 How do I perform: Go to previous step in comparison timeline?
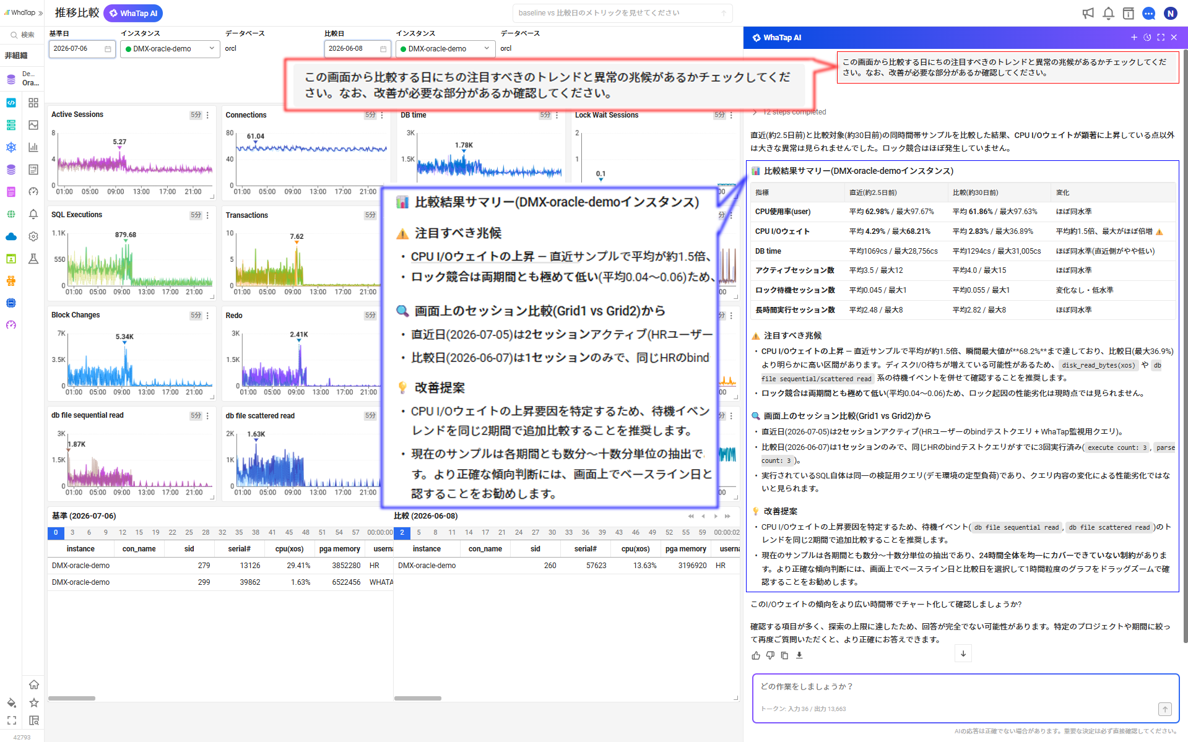703,516
